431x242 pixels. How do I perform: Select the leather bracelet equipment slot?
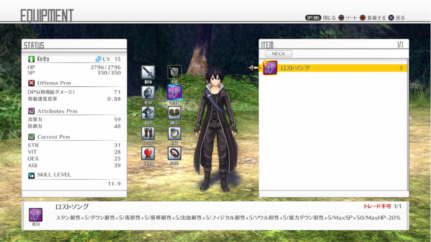tap(174, 153)
